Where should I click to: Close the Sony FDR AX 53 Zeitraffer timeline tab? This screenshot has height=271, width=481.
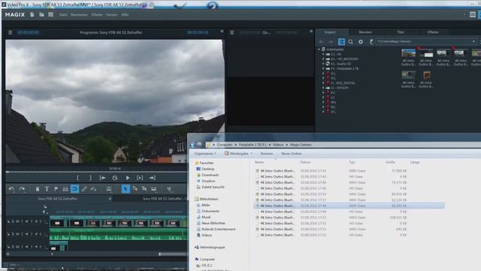[110, 199]
